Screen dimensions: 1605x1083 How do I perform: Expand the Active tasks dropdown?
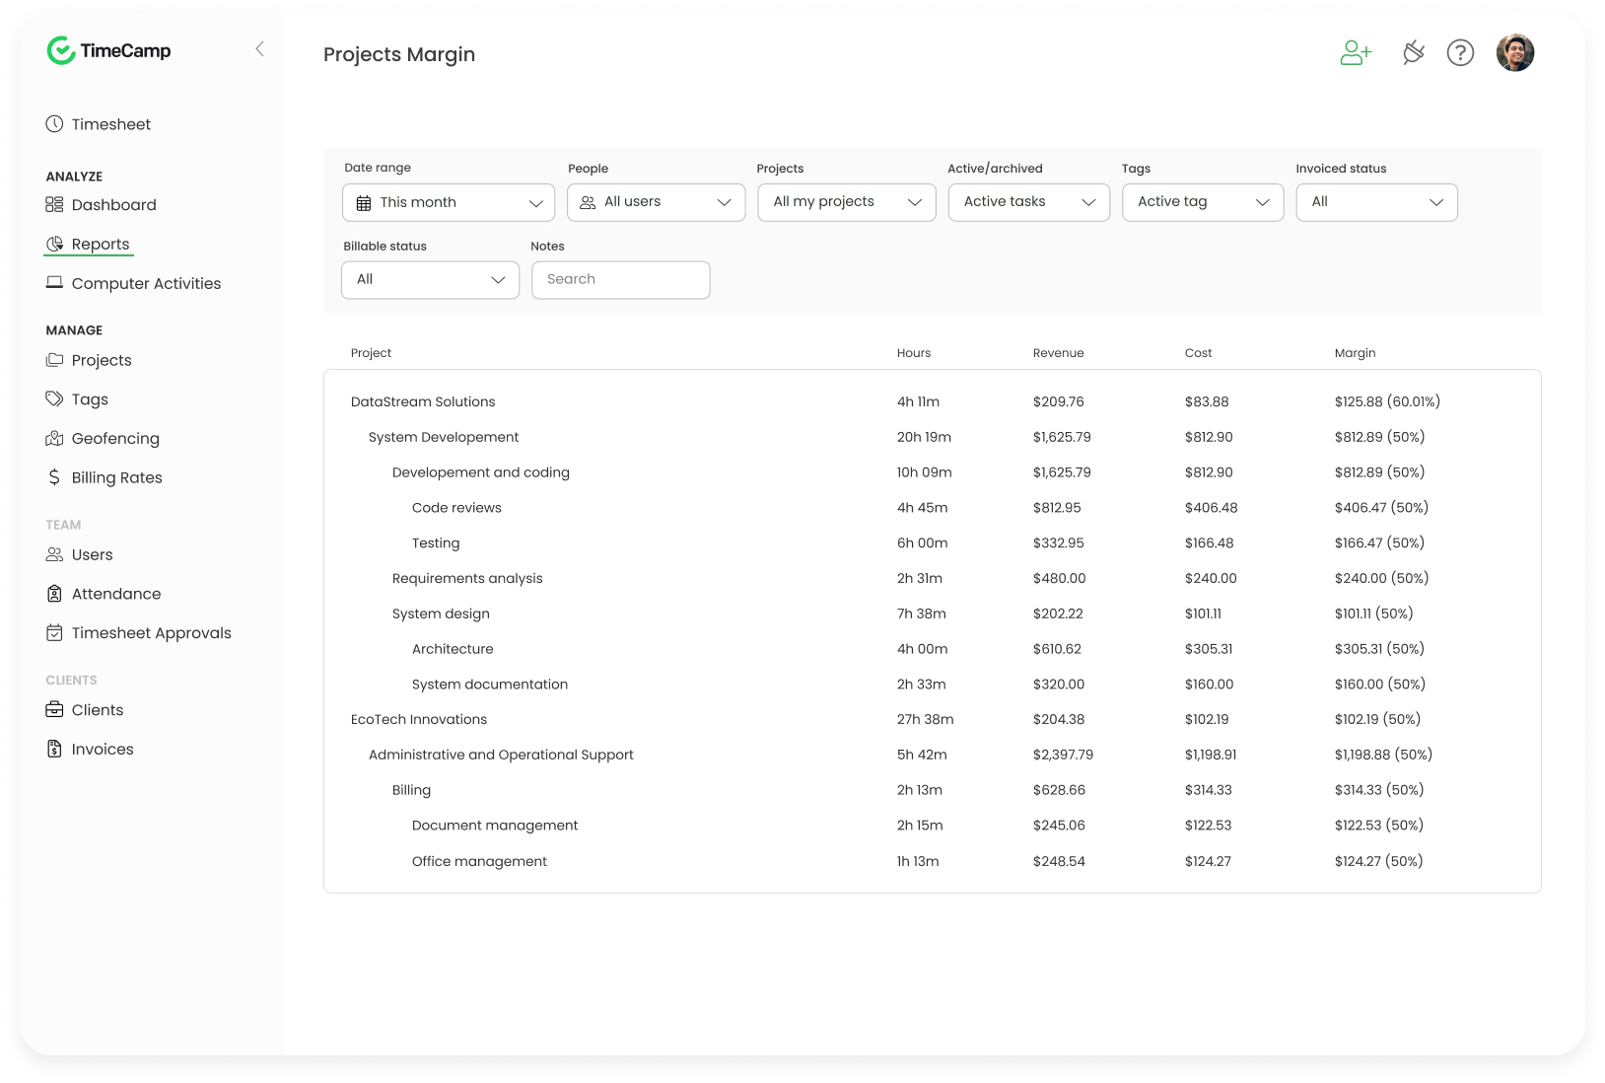tap(1029, 202)
